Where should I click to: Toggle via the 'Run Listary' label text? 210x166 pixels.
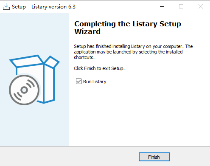pos(95,82)
